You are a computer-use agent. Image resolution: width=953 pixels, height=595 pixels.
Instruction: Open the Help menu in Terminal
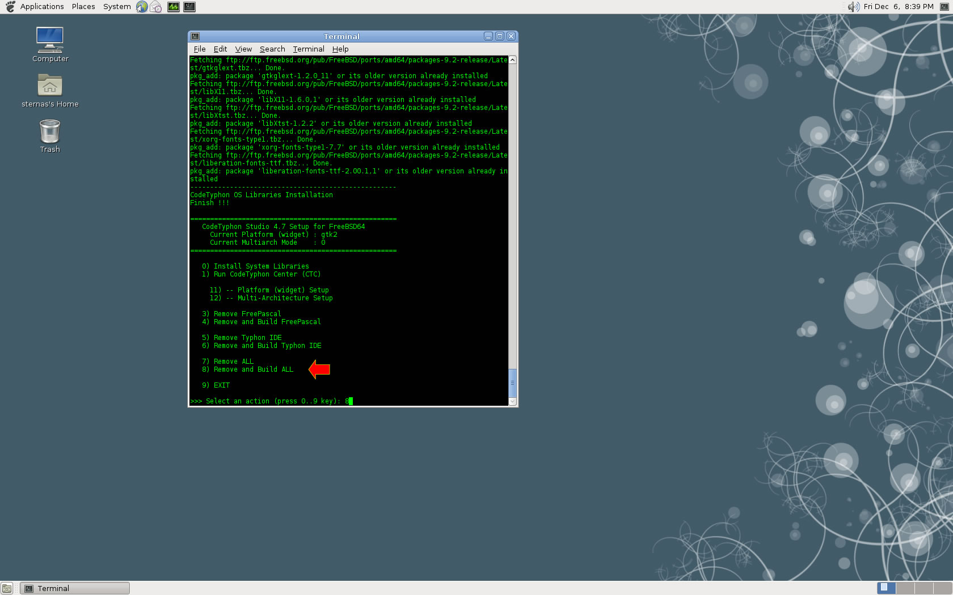click(x=340, y=49)
